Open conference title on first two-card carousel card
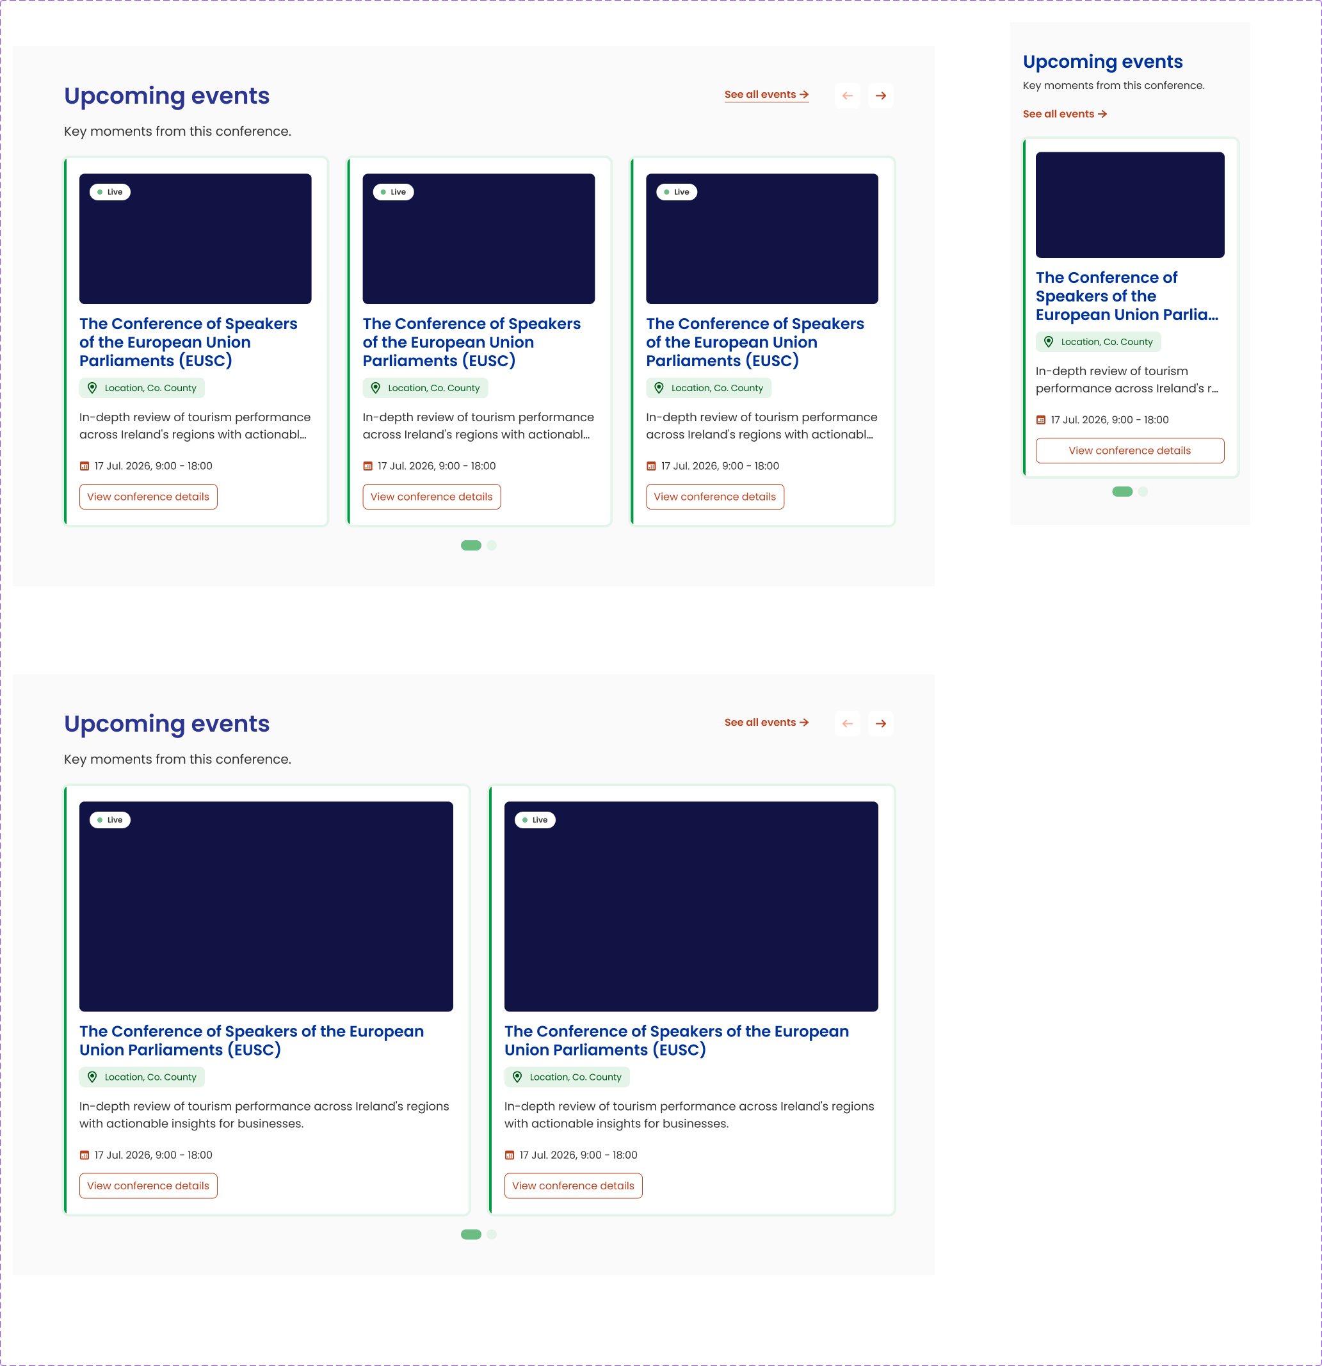Image resolution: width=1322 pixels, height=1366 pixels. coord(252,1041)
